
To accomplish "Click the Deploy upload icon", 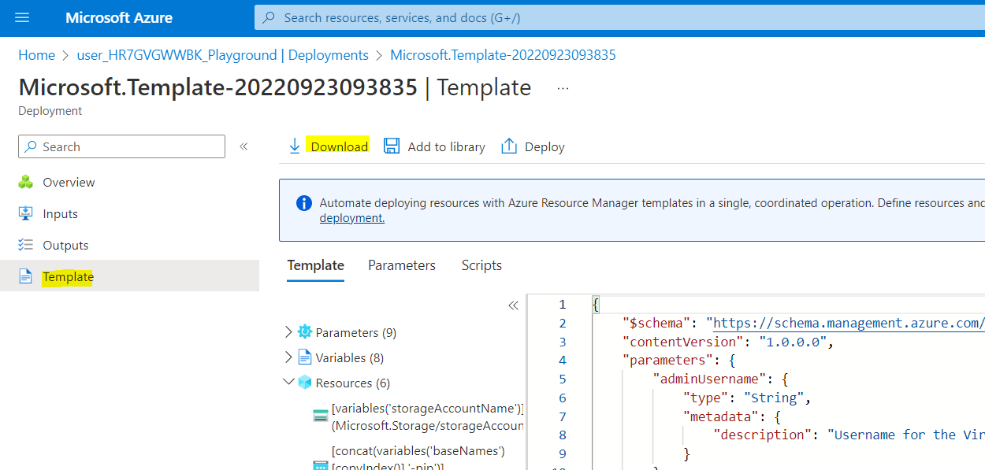I will [509, 146].
